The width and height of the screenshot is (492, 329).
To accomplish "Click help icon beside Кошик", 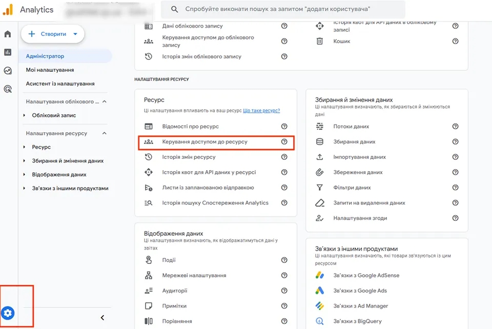I will [x=455, y=41].
